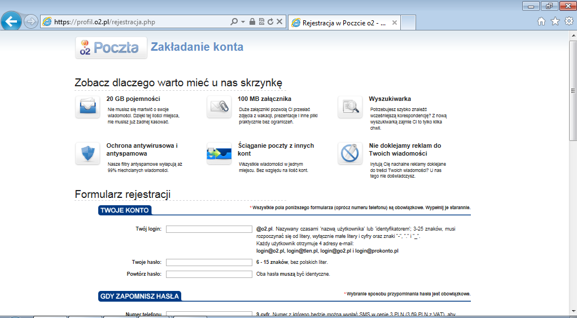Click the browser window Minimize button
This screenshot has height=318, width=577.
pyautogui.click(x=531, y=6)
